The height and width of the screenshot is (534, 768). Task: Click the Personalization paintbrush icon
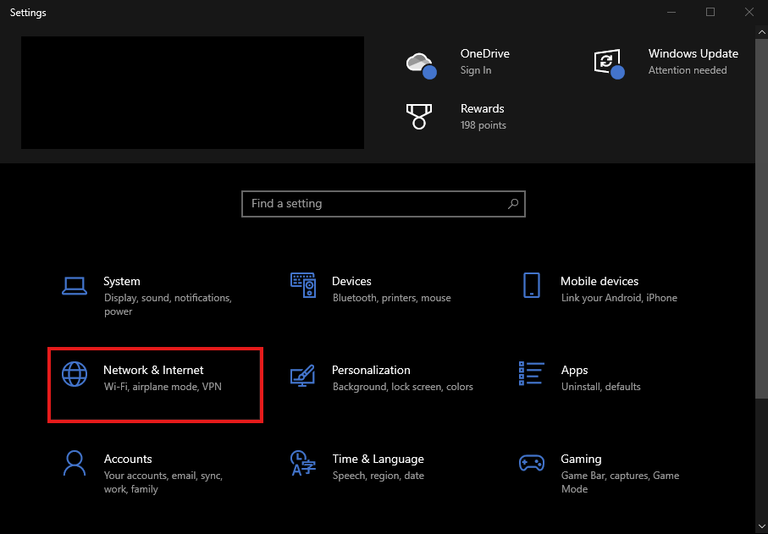click(302, 376)
